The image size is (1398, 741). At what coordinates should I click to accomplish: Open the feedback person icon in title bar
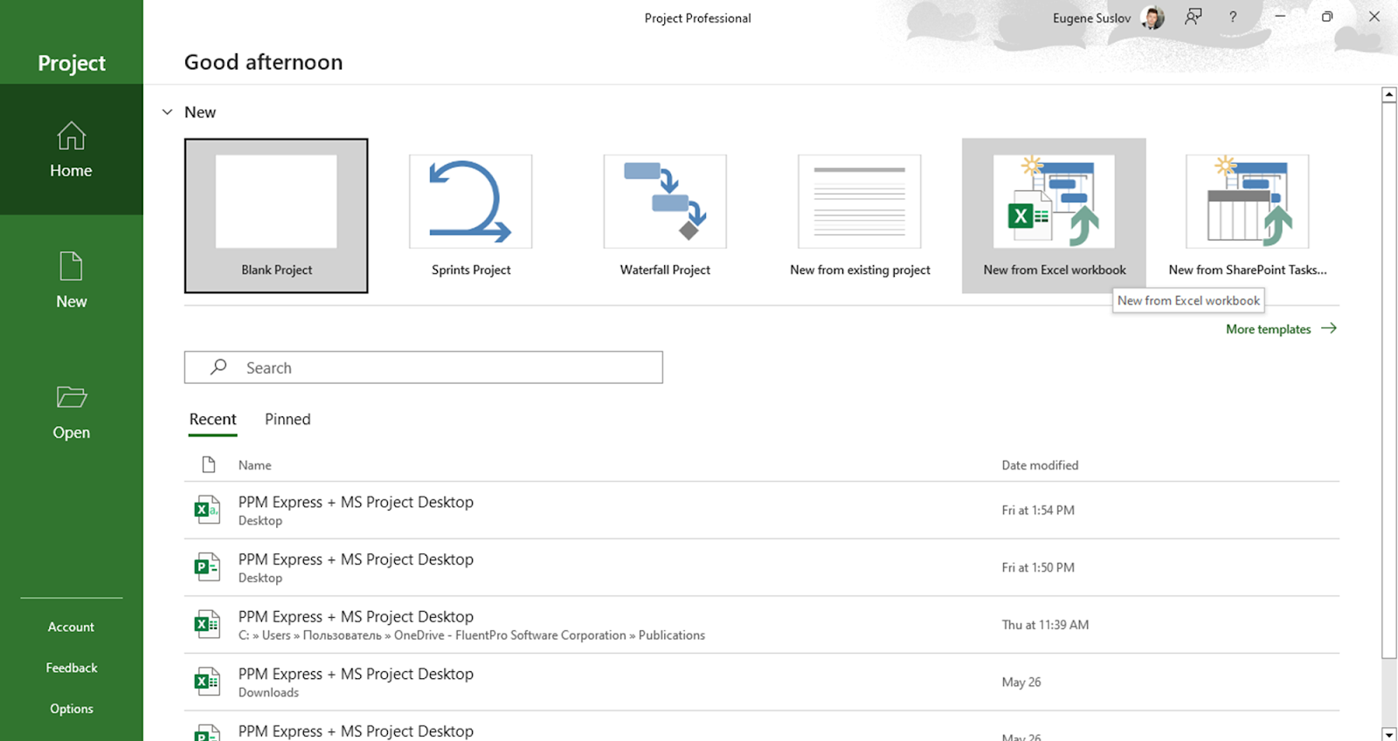[1193, 17]
